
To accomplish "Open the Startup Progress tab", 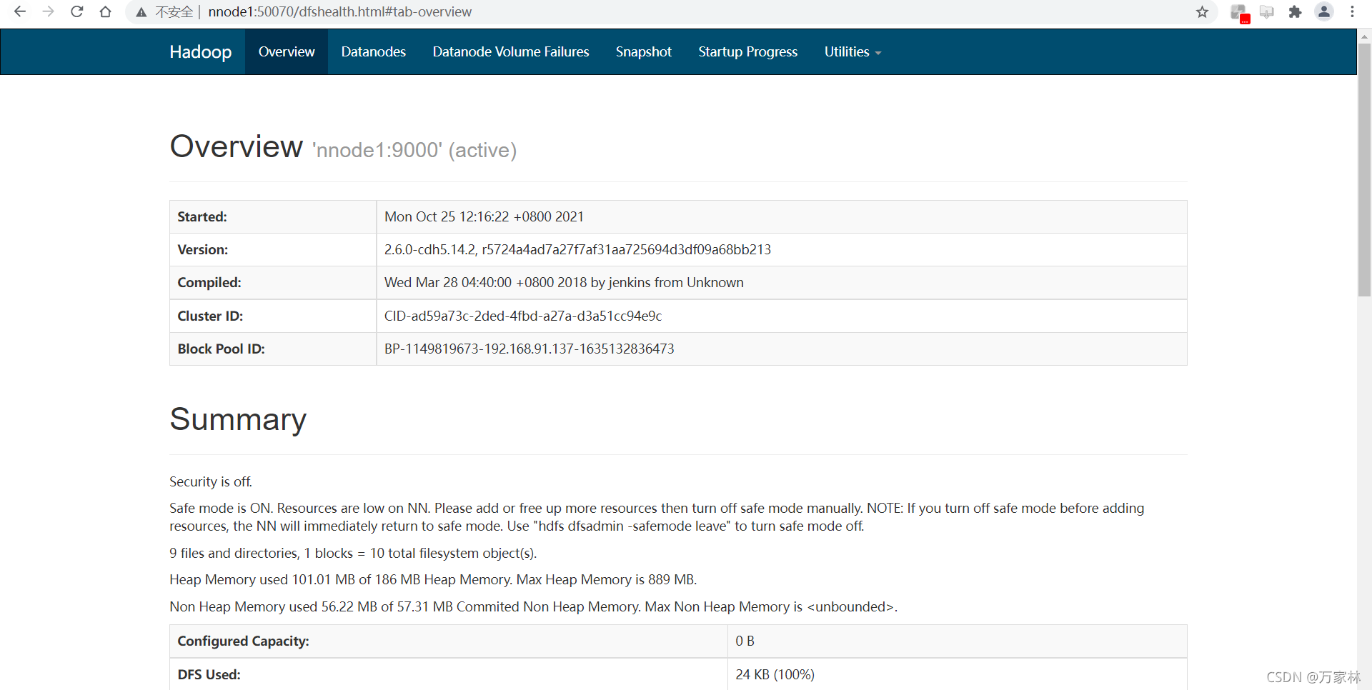I will tap(748, 52).
